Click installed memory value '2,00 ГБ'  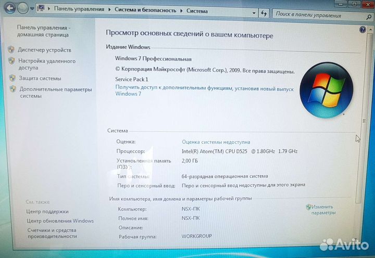pyautogui.click(x=190, y=161)
